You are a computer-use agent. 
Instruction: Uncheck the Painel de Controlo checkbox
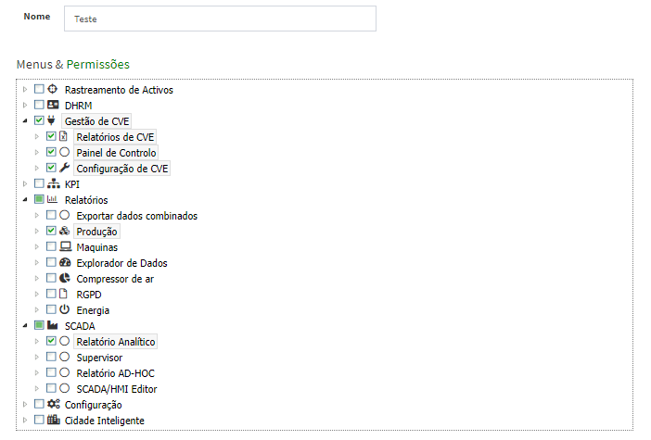[51, 153]
